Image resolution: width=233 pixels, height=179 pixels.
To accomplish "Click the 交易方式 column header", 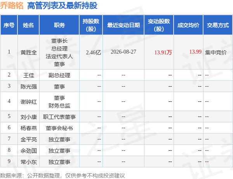I will [x=218, y=25].
